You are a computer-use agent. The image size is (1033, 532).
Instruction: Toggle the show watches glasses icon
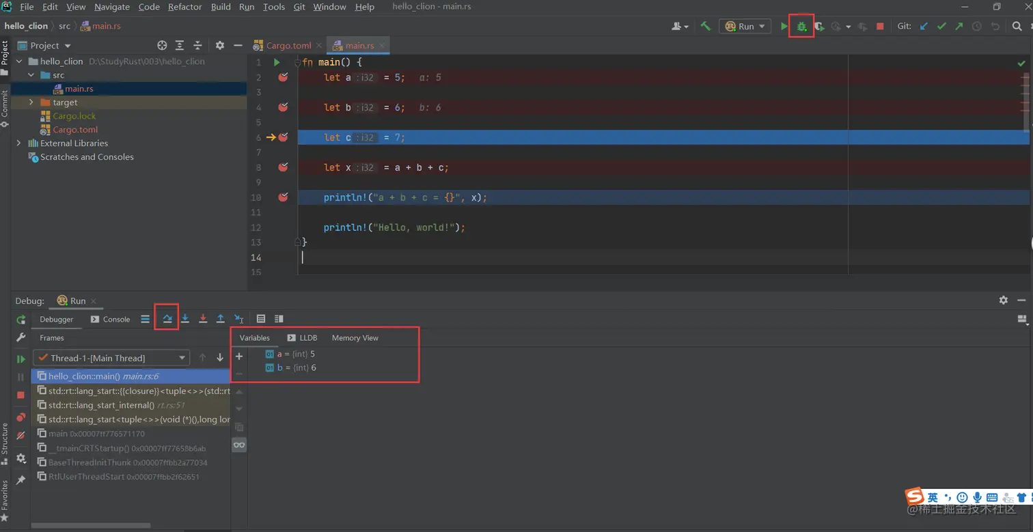point(239,445)
